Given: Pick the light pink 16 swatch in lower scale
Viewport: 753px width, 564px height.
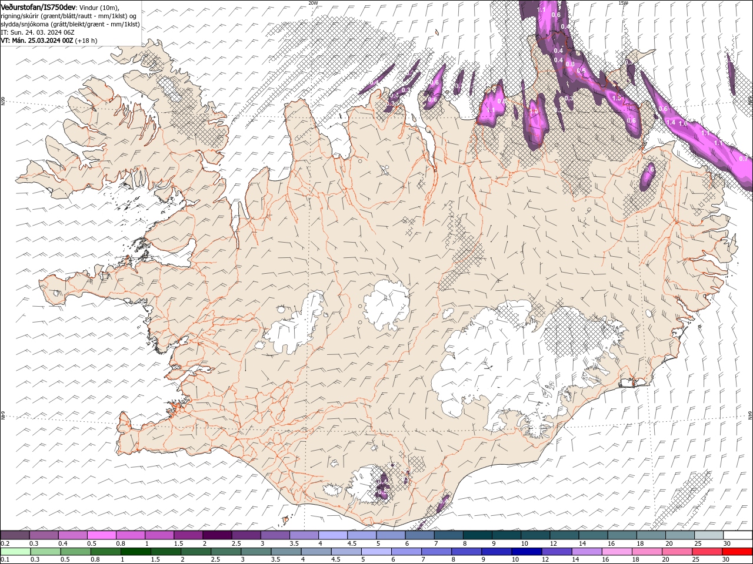Looking at the screenshot, I should tap(616, 552).
